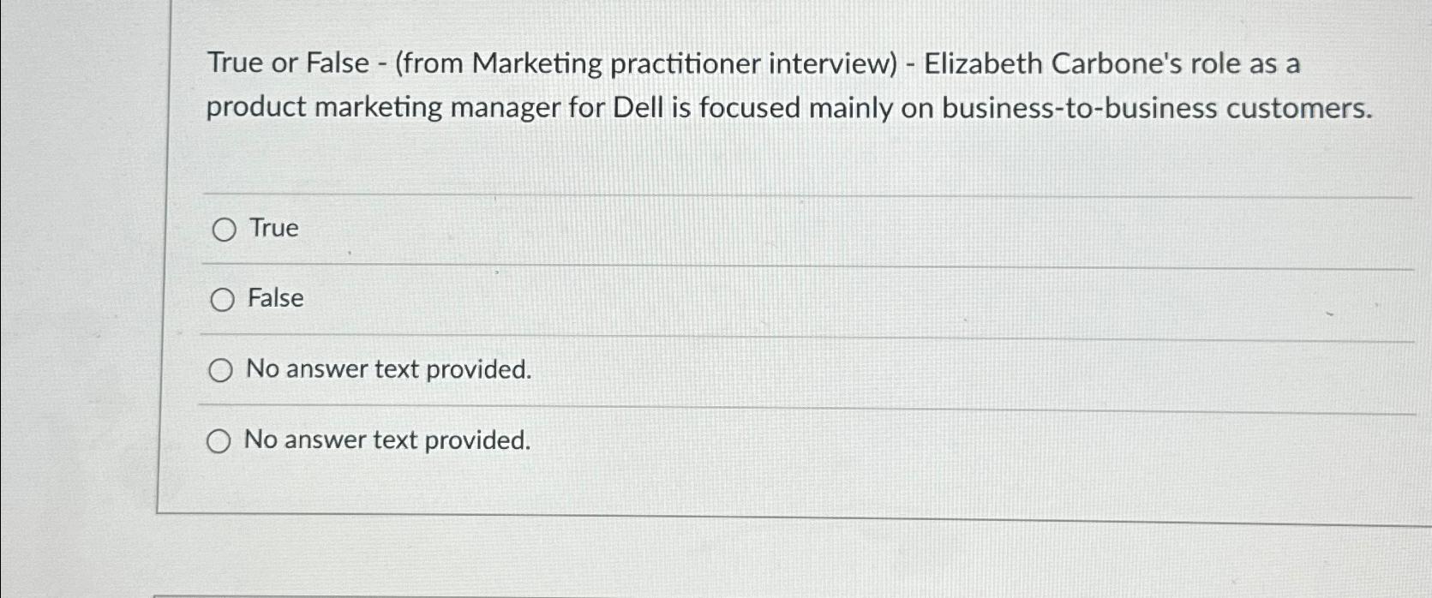The image size is (1432, 598).
Task: Select the fourth answer choice row
Action: click(388, 440)
